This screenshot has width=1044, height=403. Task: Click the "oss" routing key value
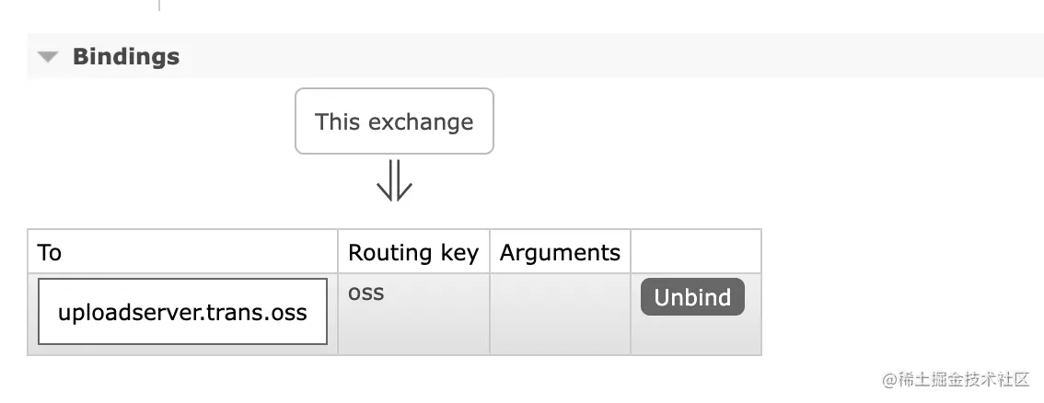[366, 294]
